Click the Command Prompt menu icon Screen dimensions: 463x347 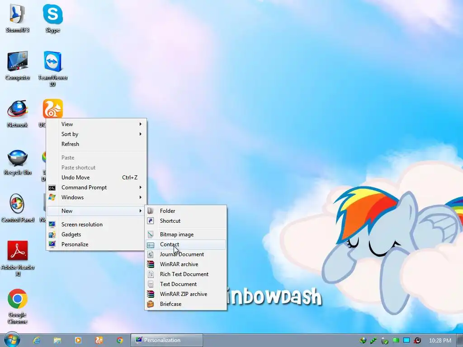tap(52, 188)
